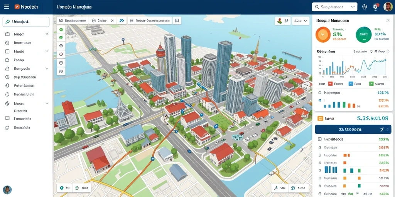The image size is (395, 197).
Task: Click the profile avatar under the sidebar
Action: coord(7,190)
